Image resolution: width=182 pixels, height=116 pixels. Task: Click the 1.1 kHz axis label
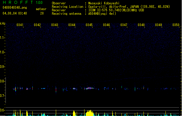point(2,38)
